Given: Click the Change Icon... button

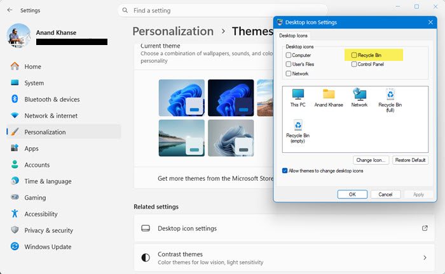Looking at the screenshot, I should (x=371, y=160).
